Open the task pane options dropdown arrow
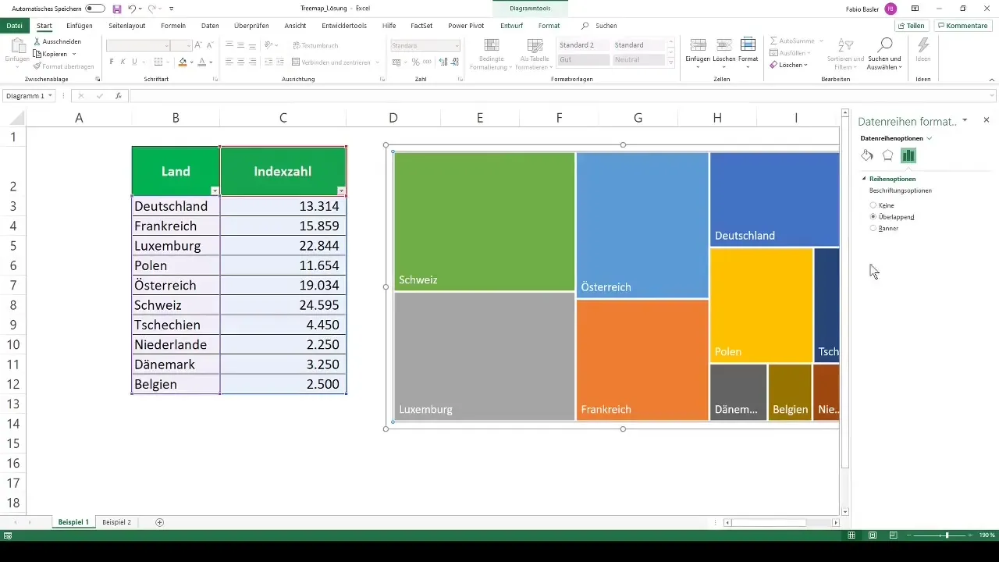 [x=965, y=120]
